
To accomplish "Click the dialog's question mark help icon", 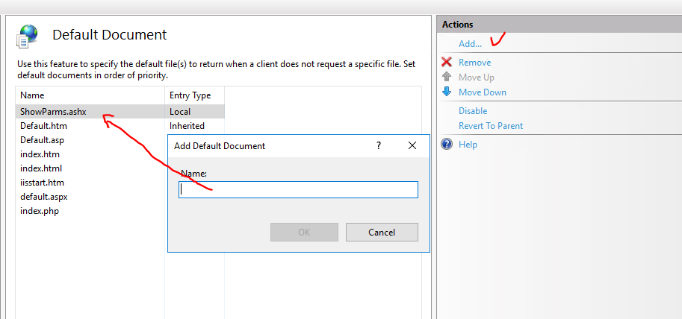I will point(379,145).
